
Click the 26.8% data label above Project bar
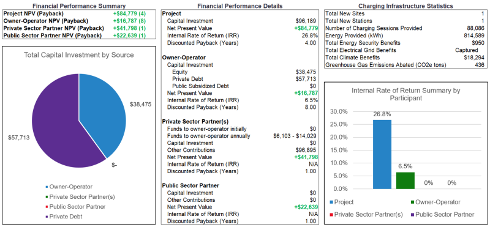click(382, 114)
